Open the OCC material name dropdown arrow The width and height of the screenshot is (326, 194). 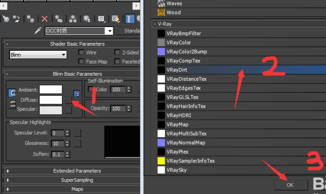[110, 31]
